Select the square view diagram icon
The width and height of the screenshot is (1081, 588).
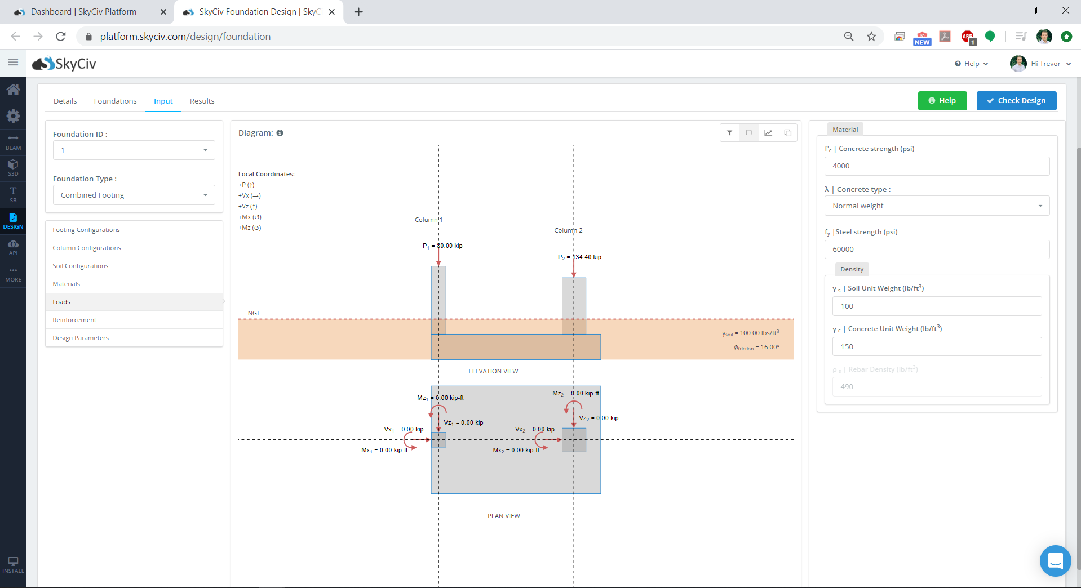click(x=748, y=133)
